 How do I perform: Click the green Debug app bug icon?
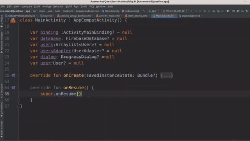point(205,11)
